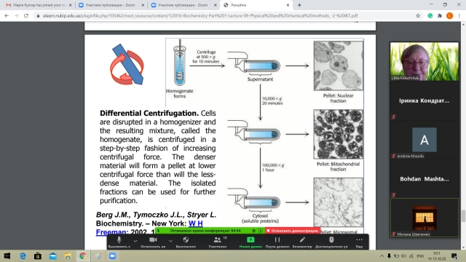Open Microsoft Store from taskbar
Screen dimensions: 466x262
coord(38,256)
